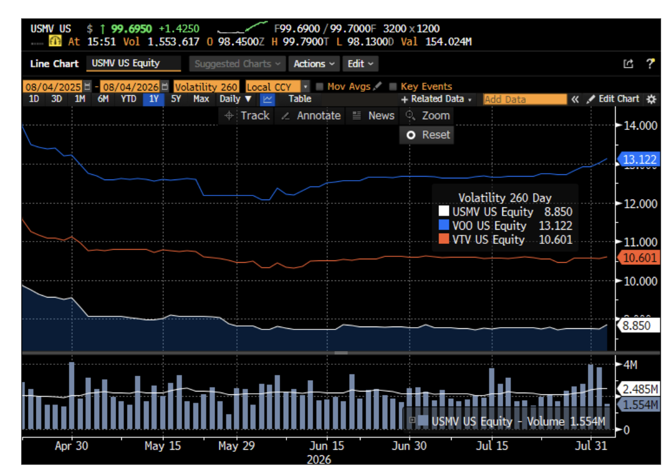The width and height of the screenshot is (672, 473).
Task: Expand the volume legend box icon
Action: (412, 420)
